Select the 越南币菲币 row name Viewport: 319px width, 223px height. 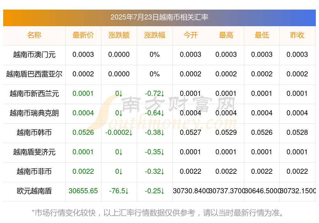34,172
